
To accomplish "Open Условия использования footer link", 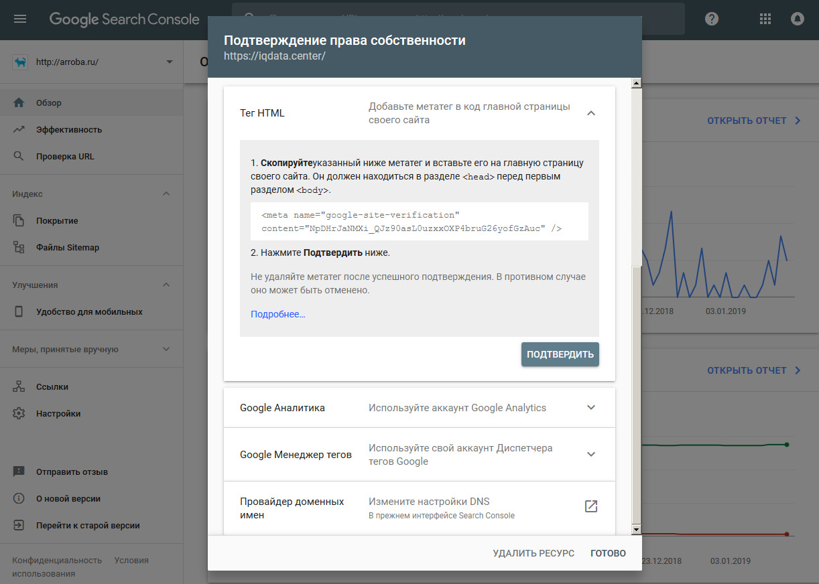I will click(x=80, y=567).
